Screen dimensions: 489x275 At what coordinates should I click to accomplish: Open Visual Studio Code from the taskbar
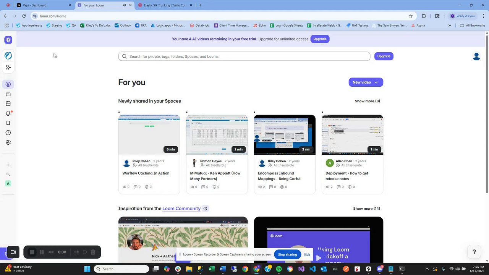point(313,269)
